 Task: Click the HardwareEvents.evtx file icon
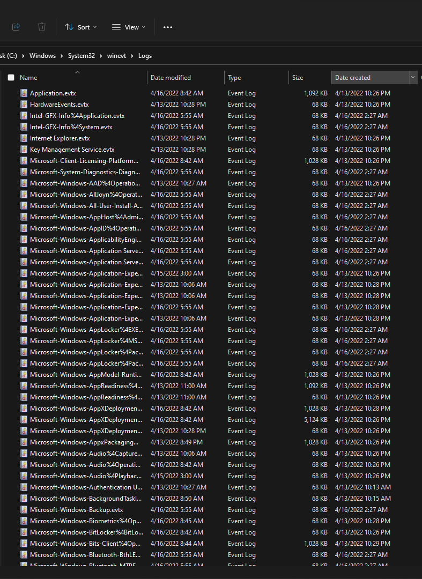point(24,105)
